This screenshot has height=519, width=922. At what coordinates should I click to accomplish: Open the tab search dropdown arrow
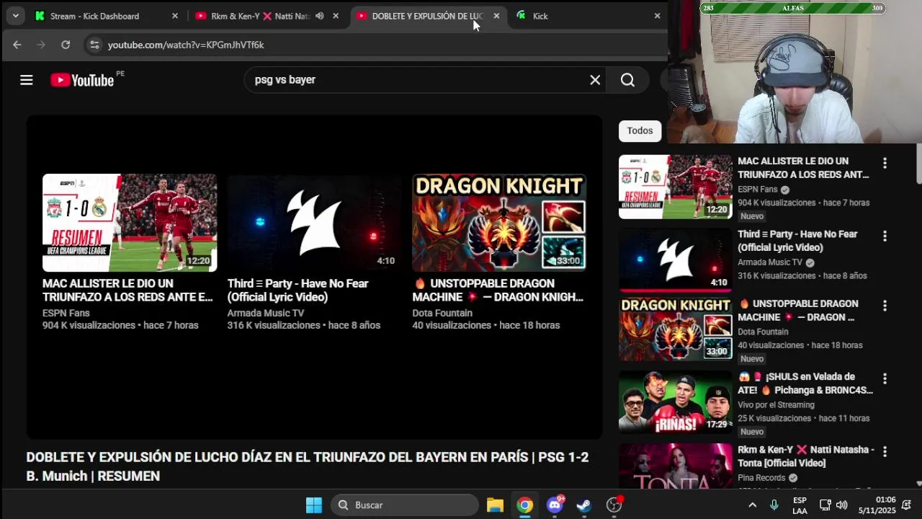15,16
